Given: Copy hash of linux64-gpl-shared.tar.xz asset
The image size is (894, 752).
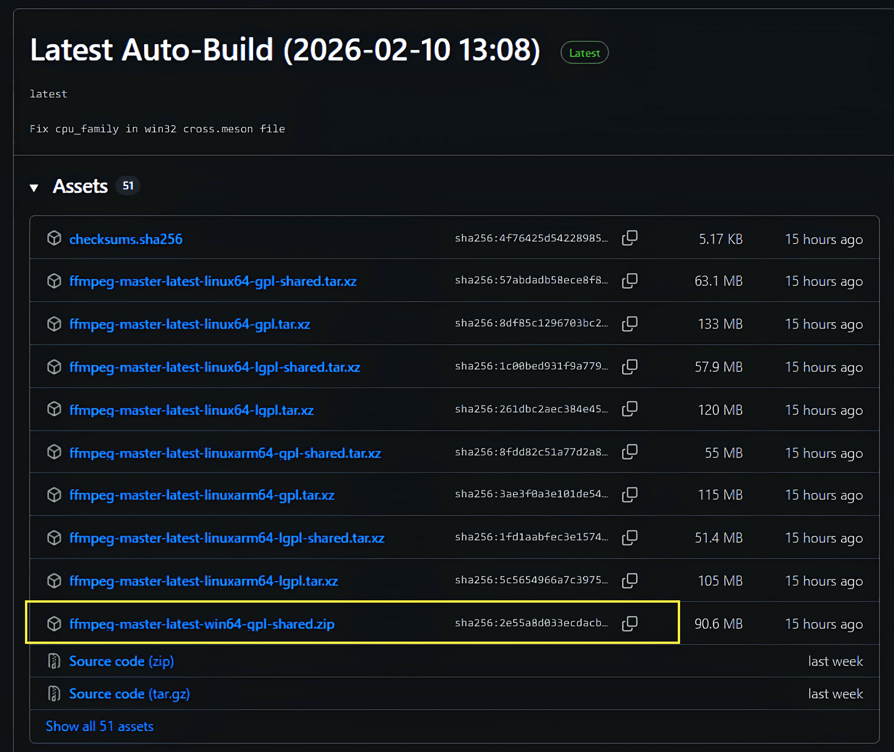Looking at the screenshot, I should (x=630, y=281).
